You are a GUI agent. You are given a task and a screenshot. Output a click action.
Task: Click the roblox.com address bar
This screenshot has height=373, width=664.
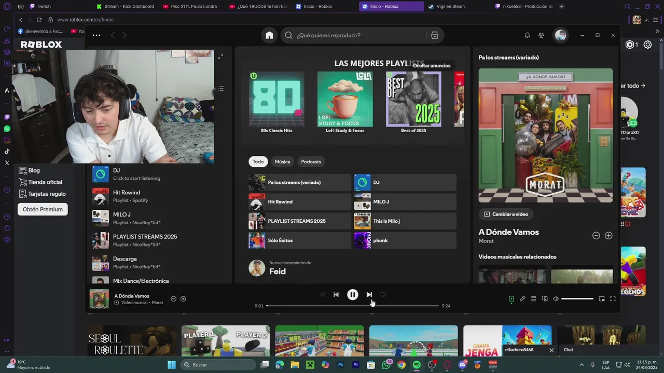click(85, 20)
